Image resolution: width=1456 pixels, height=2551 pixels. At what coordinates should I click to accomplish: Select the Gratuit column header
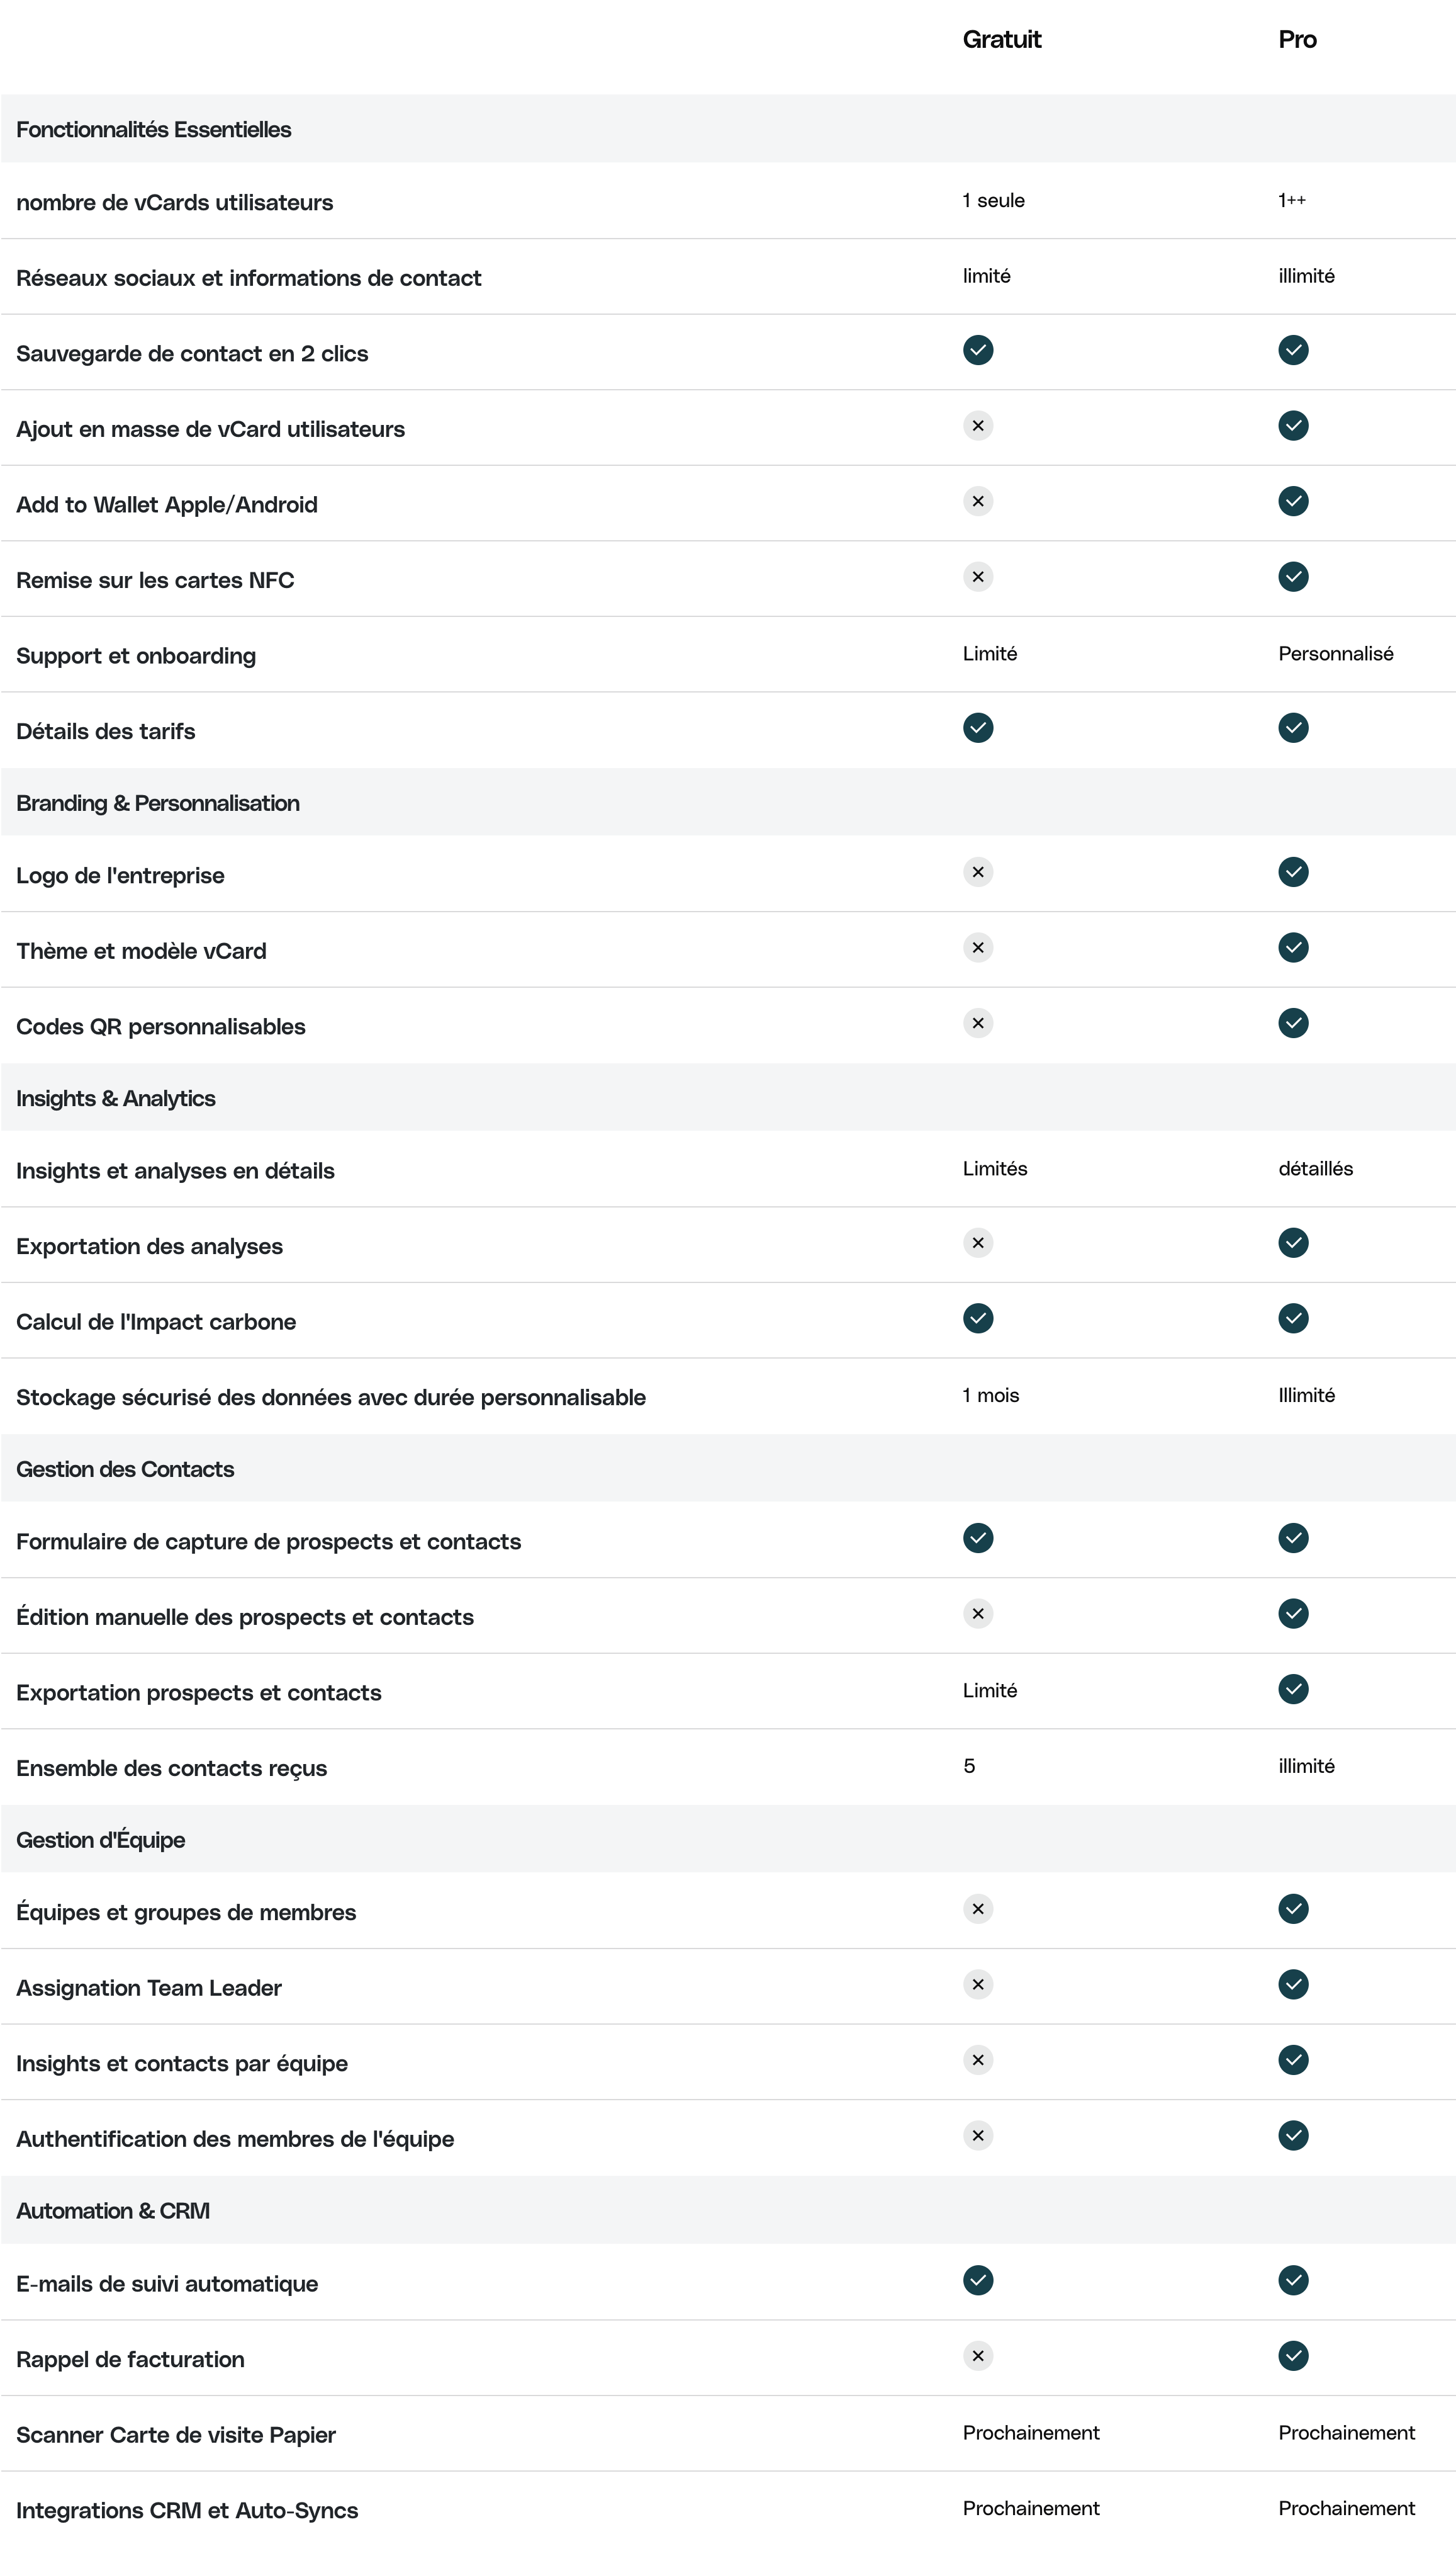pyautogui.click(x=1001, y=40)
